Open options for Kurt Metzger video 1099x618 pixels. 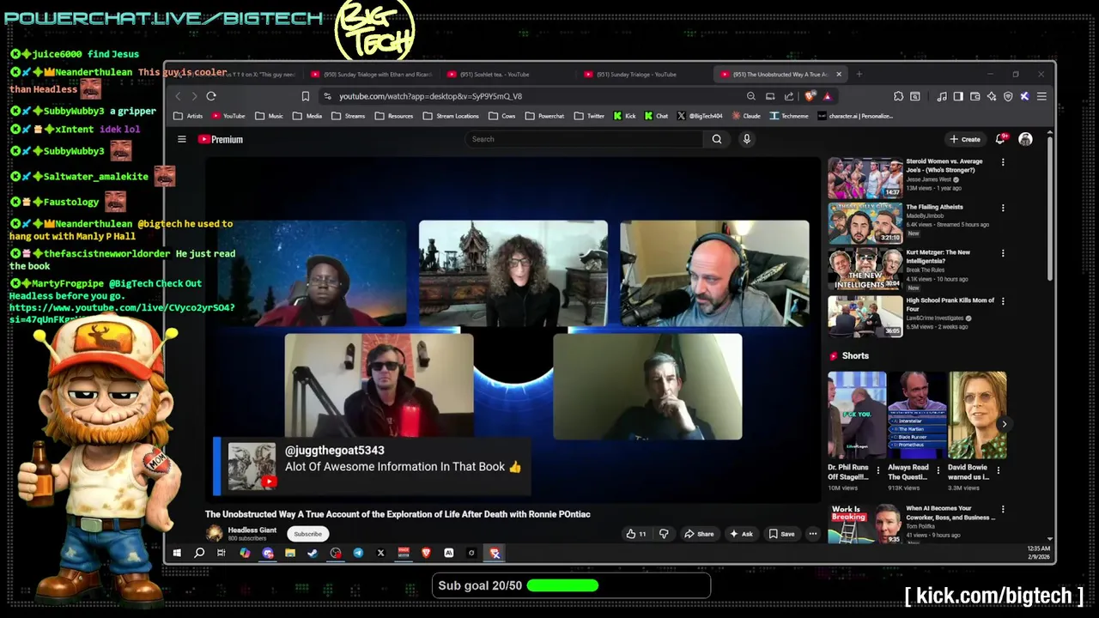click(1003, 253)
